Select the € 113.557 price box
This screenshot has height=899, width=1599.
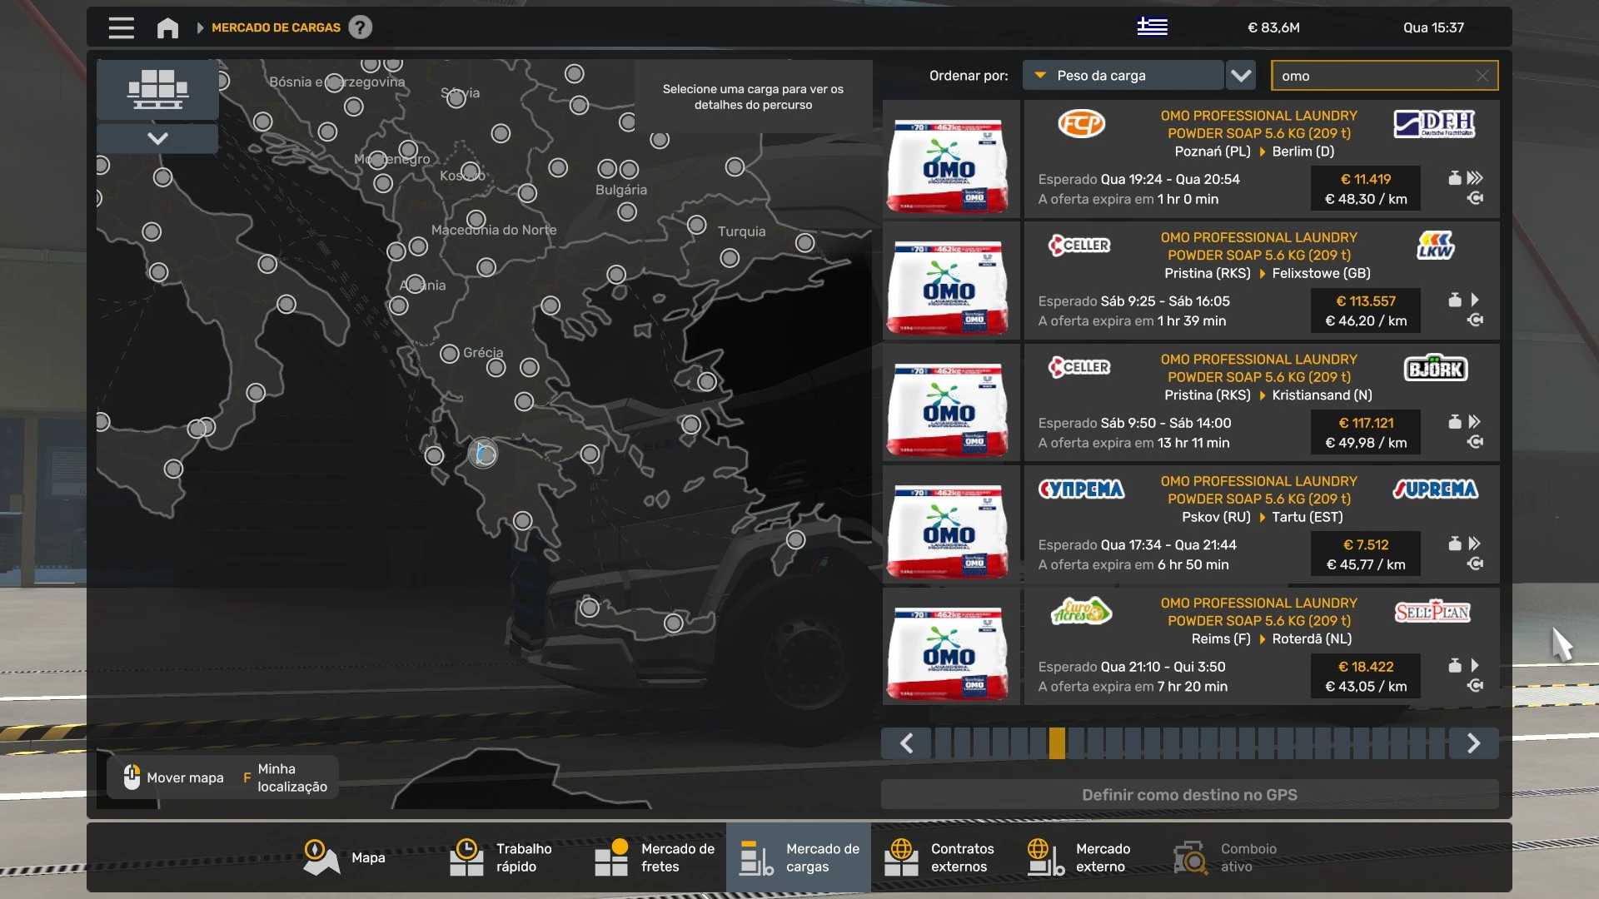(1366, 310)
